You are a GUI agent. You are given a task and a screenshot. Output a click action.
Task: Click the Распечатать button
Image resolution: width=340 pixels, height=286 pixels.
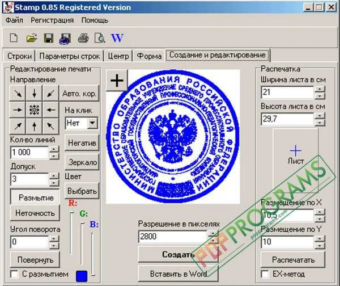coord(293,259)
